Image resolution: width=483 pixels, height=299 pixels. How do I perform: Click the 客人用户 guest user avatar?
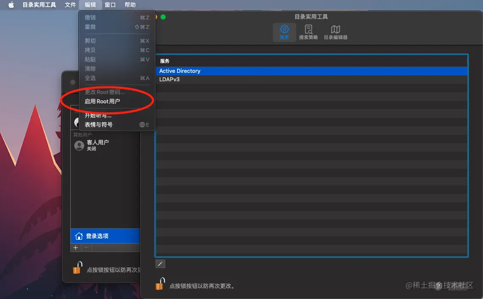(79, 145)
